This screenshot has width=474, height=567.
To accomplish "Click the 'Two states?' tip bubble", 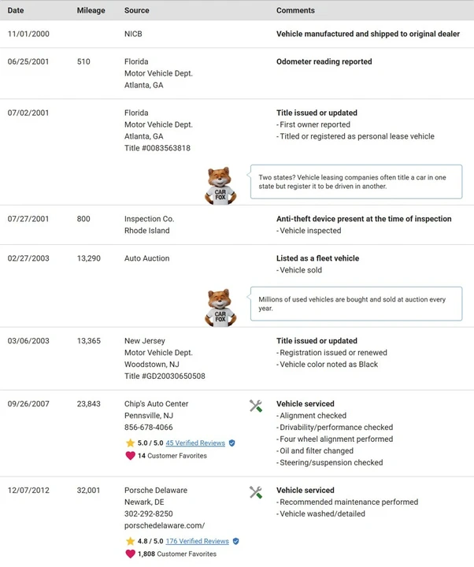I will click(x=356, y=182).
